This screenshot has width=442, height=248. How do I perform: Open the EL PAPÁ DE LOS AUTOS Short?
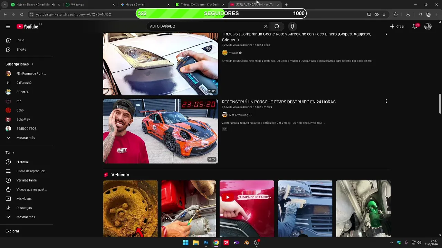click(247, 209)
